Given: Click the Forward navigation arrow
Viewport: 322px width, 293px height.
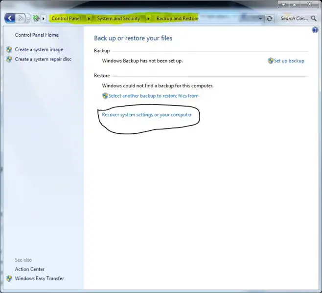Looking at the screenshot, I should [21, 19].
